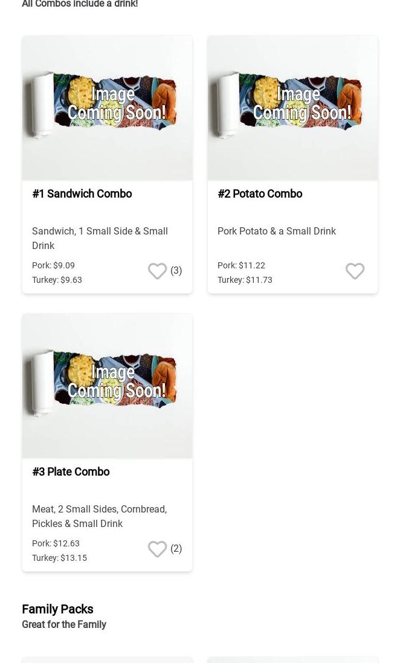Open the #1 Sandwich Combo image
Image resolution: width=400 pixels, height=663 pixels.
point(107,108)
